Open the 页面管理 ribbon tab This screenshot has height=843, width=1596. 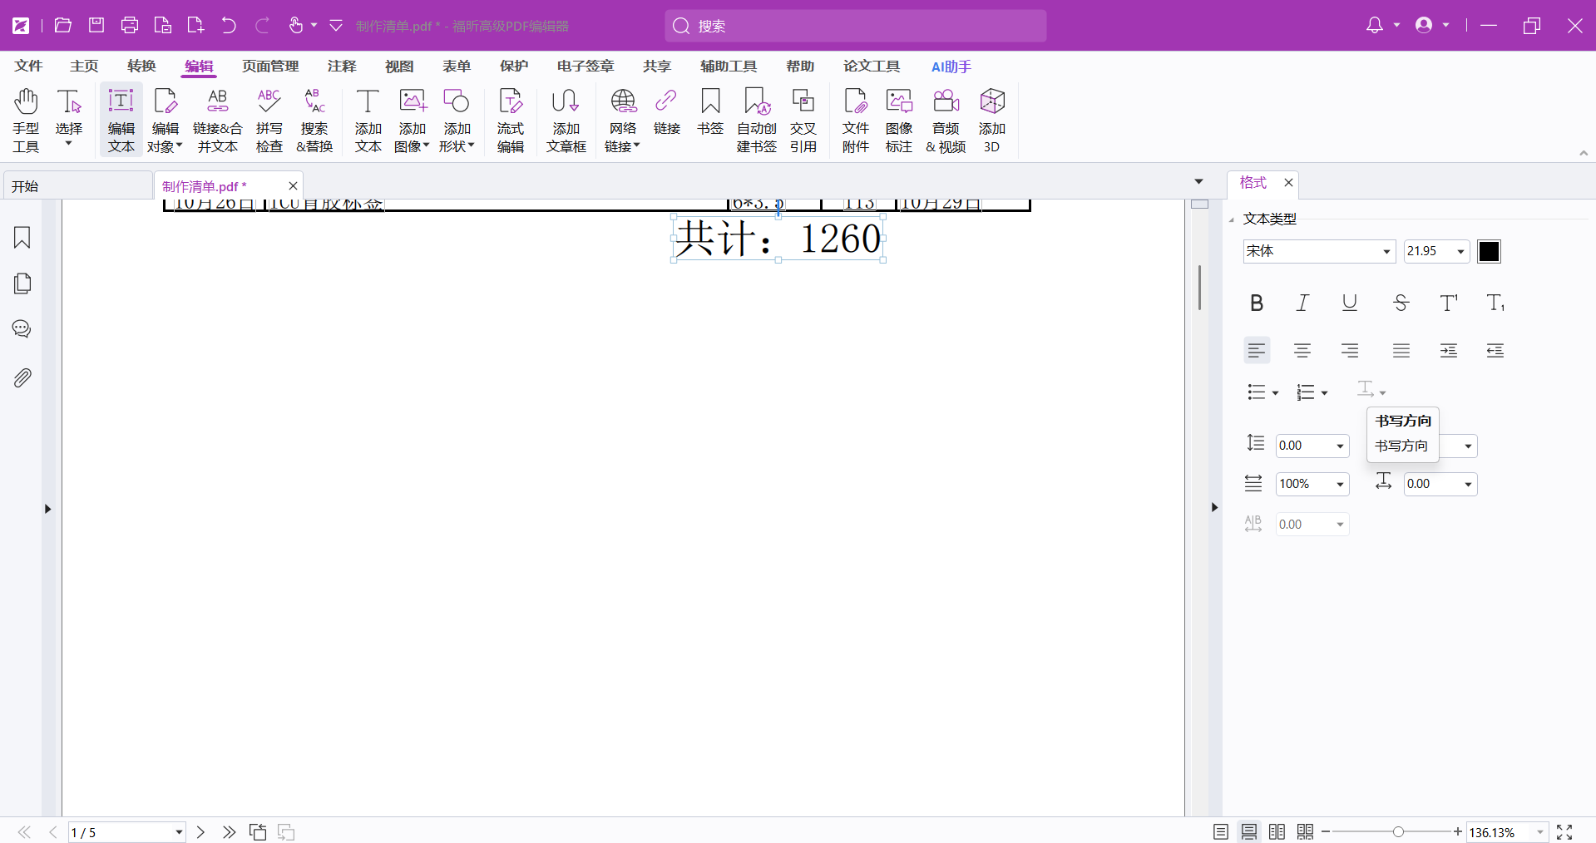[270, 67]
